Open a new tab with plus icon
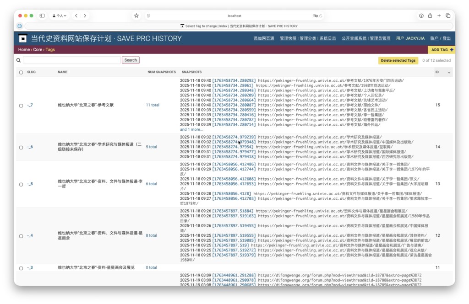Screen dimensions: 469x304 point(439,16)
